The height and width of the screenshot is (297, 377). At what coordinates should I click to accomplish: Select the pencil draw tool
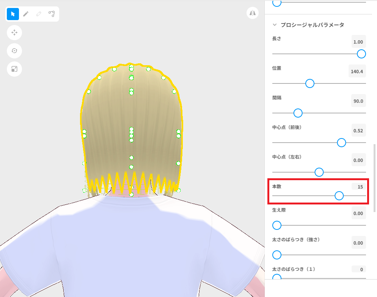[26, 14]
